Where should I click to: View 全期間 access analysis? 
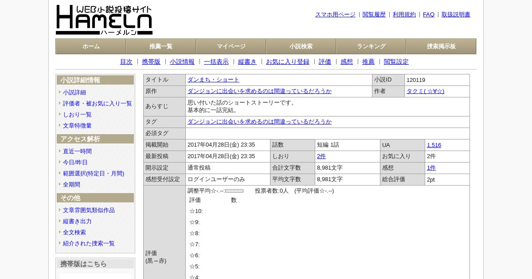[71, 185]
